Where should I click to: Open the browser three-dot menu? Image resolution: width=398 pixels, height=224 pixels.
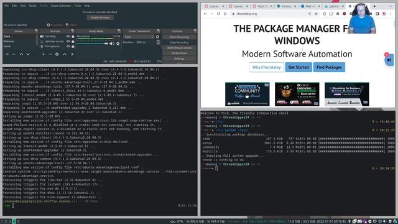[x=391, y=14]
